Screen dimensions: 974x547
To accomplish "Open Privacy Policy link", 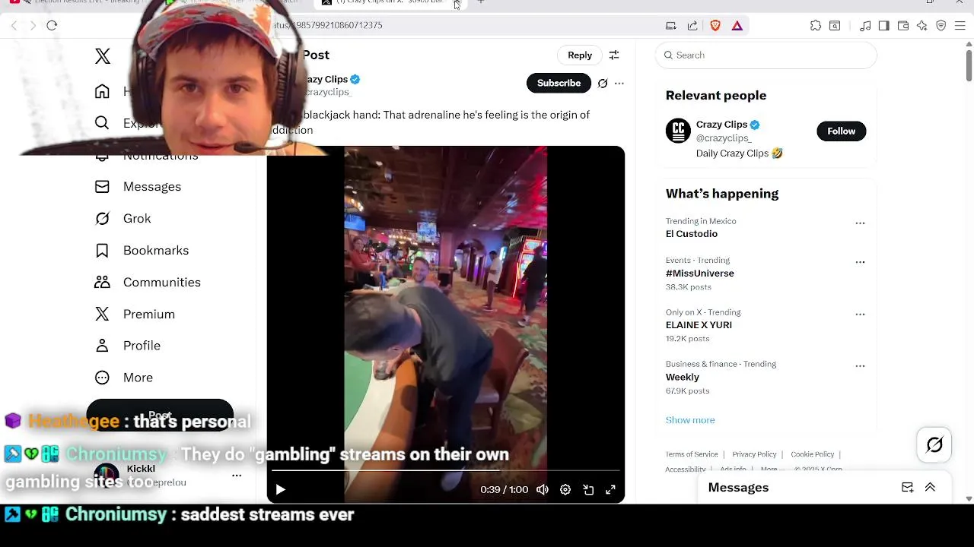I will click(x=754, y=454).
